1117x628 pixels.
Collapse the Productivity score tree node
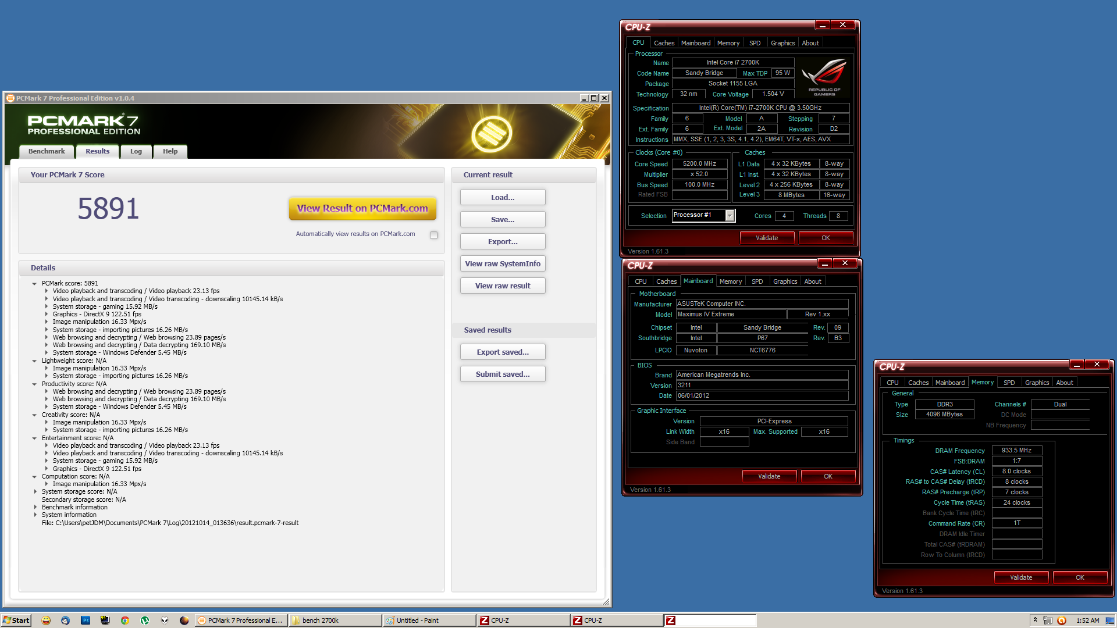34,384
